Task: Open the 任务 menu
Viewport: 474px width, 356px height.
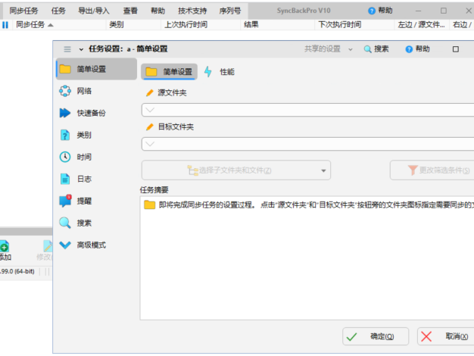Action: click(58, 11)
